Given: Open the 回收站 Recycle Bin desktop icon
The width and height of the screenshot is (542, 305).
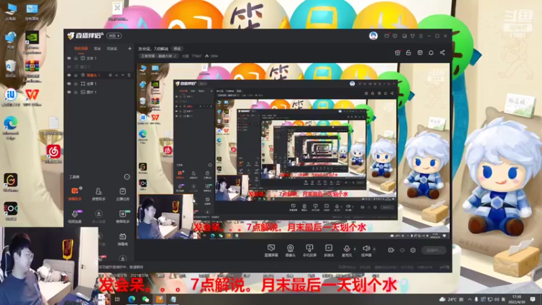Looking at the screenshot, I should point(11,68).
